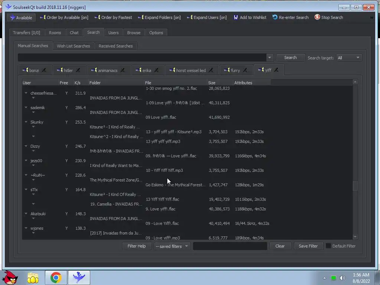
Task: Click the green network tray icon
Action: (334, 278)
